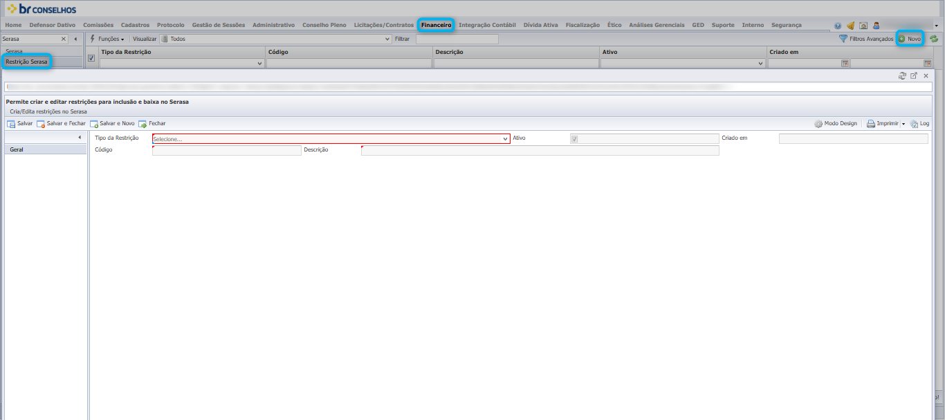Image resolution: width=945 pixels, height=420 pixels.
Task: Open the first Criado em date picker
Action: click(844, 63)
